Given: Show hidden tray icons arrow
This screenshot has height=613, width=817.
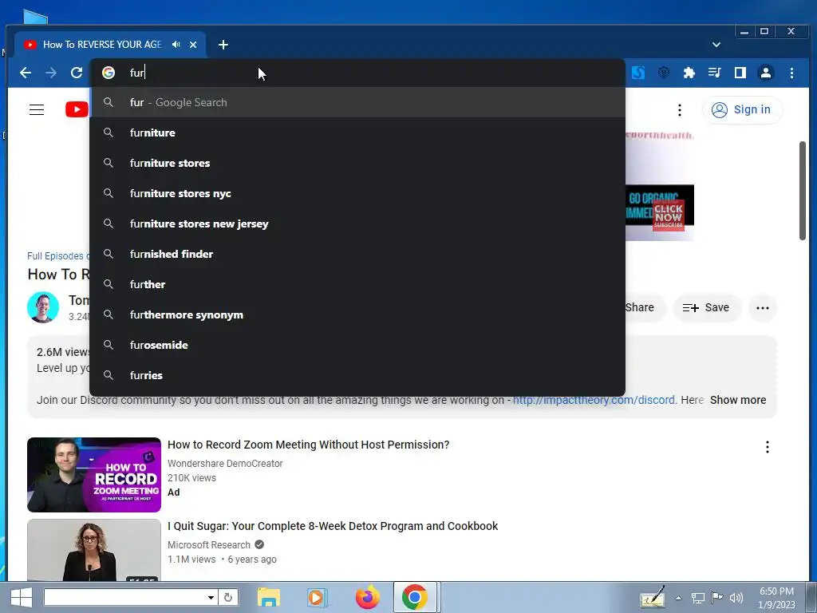Looking at the screenshot, I should tap(678, 598).
